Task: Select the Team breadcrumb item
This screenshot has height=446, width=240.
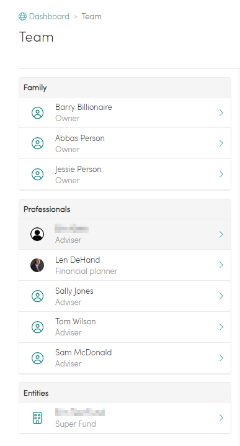Action: pos(91,17)
